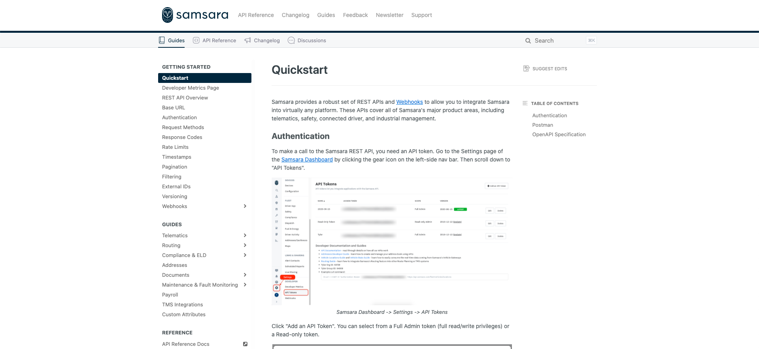Expand the Compliance & ELD section
Screen dimensions: 759x349
tap(245, 255)
